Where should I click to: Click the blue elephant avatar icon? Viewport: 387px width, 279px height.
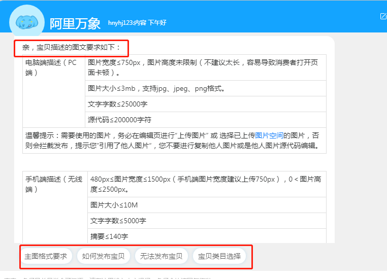[27, 21]
